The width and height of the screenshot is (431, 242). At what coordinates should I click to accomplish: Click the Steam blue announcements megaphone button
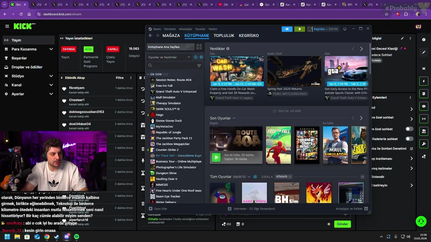coord(287,29)
